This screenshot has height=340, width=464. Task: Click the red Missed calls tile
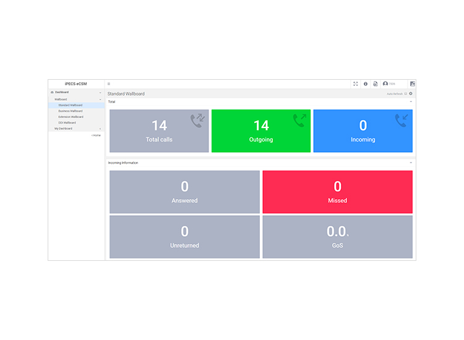[337, 192]
